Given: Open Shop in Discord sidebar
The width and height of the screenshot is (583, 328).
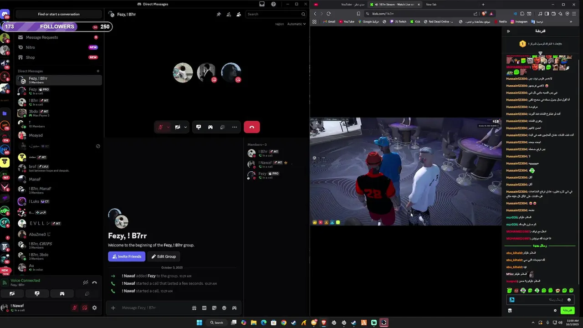Looking at the screenshot, I should pyautogui.click(x=58, y=57).
